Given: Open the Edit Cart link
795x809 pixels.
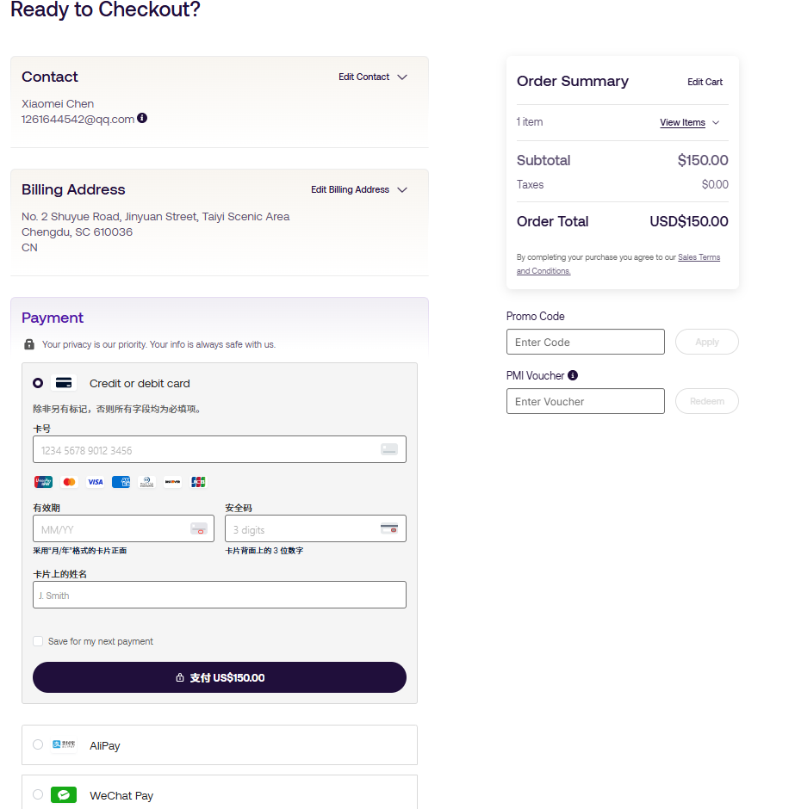Looking at the screenshot, I should 705,82.
